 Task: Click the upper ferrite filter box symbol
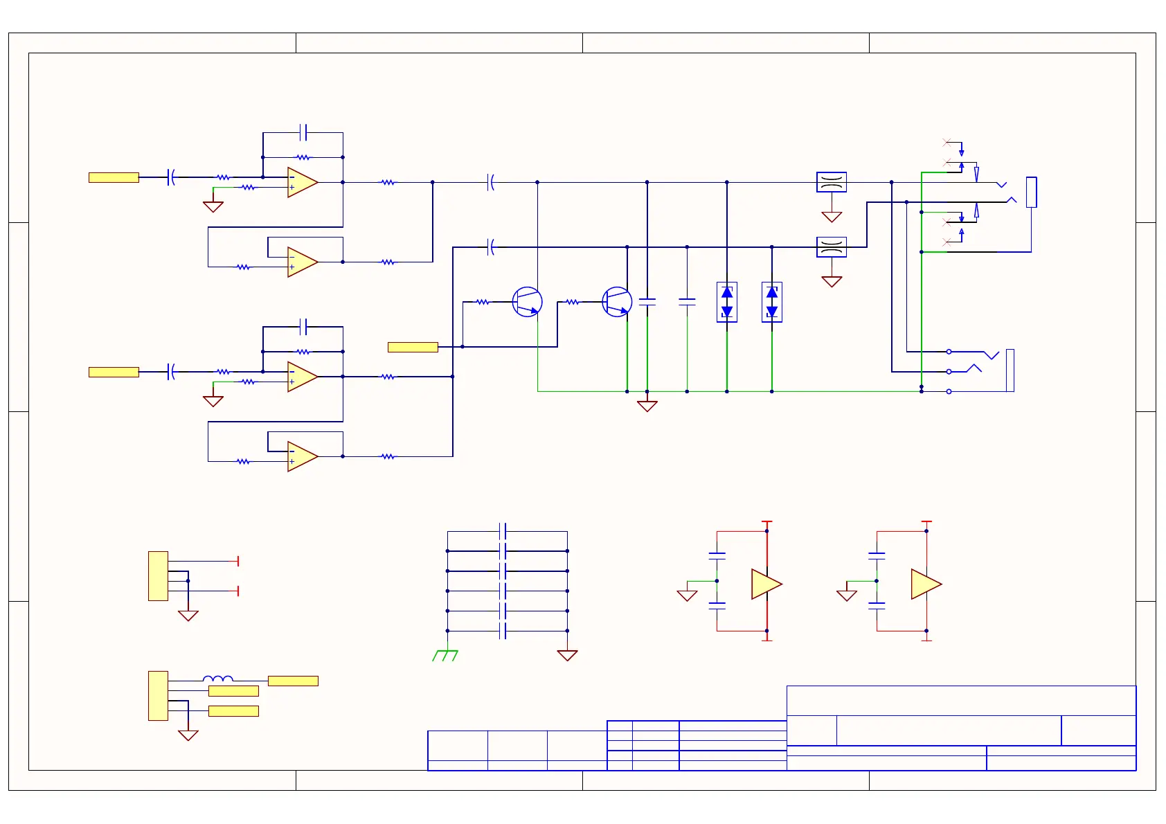[832, 182]
